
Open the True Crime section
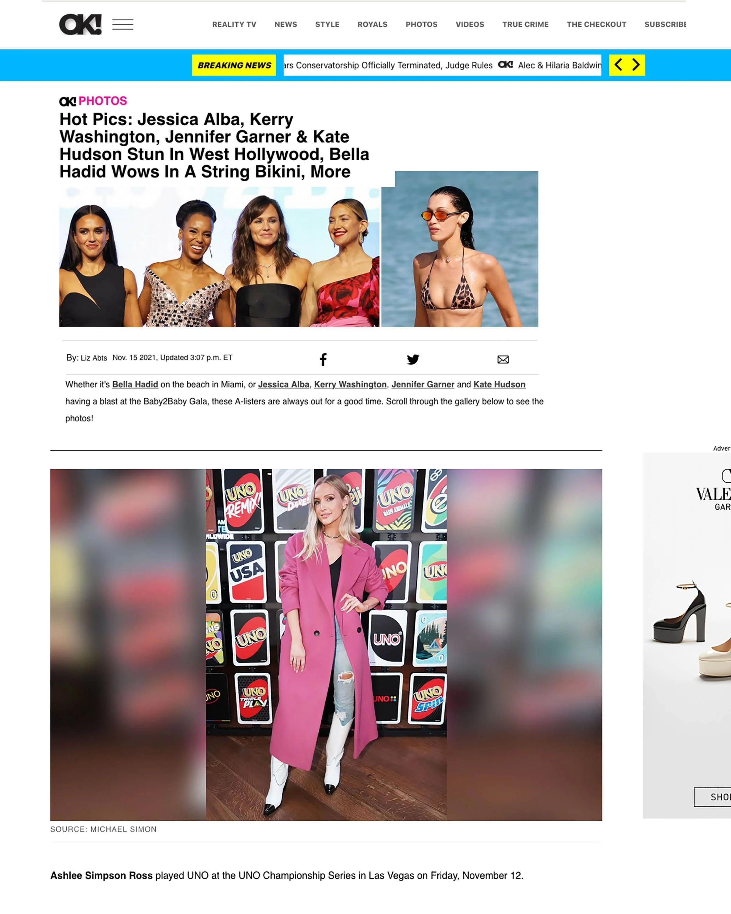pos(525,25)
